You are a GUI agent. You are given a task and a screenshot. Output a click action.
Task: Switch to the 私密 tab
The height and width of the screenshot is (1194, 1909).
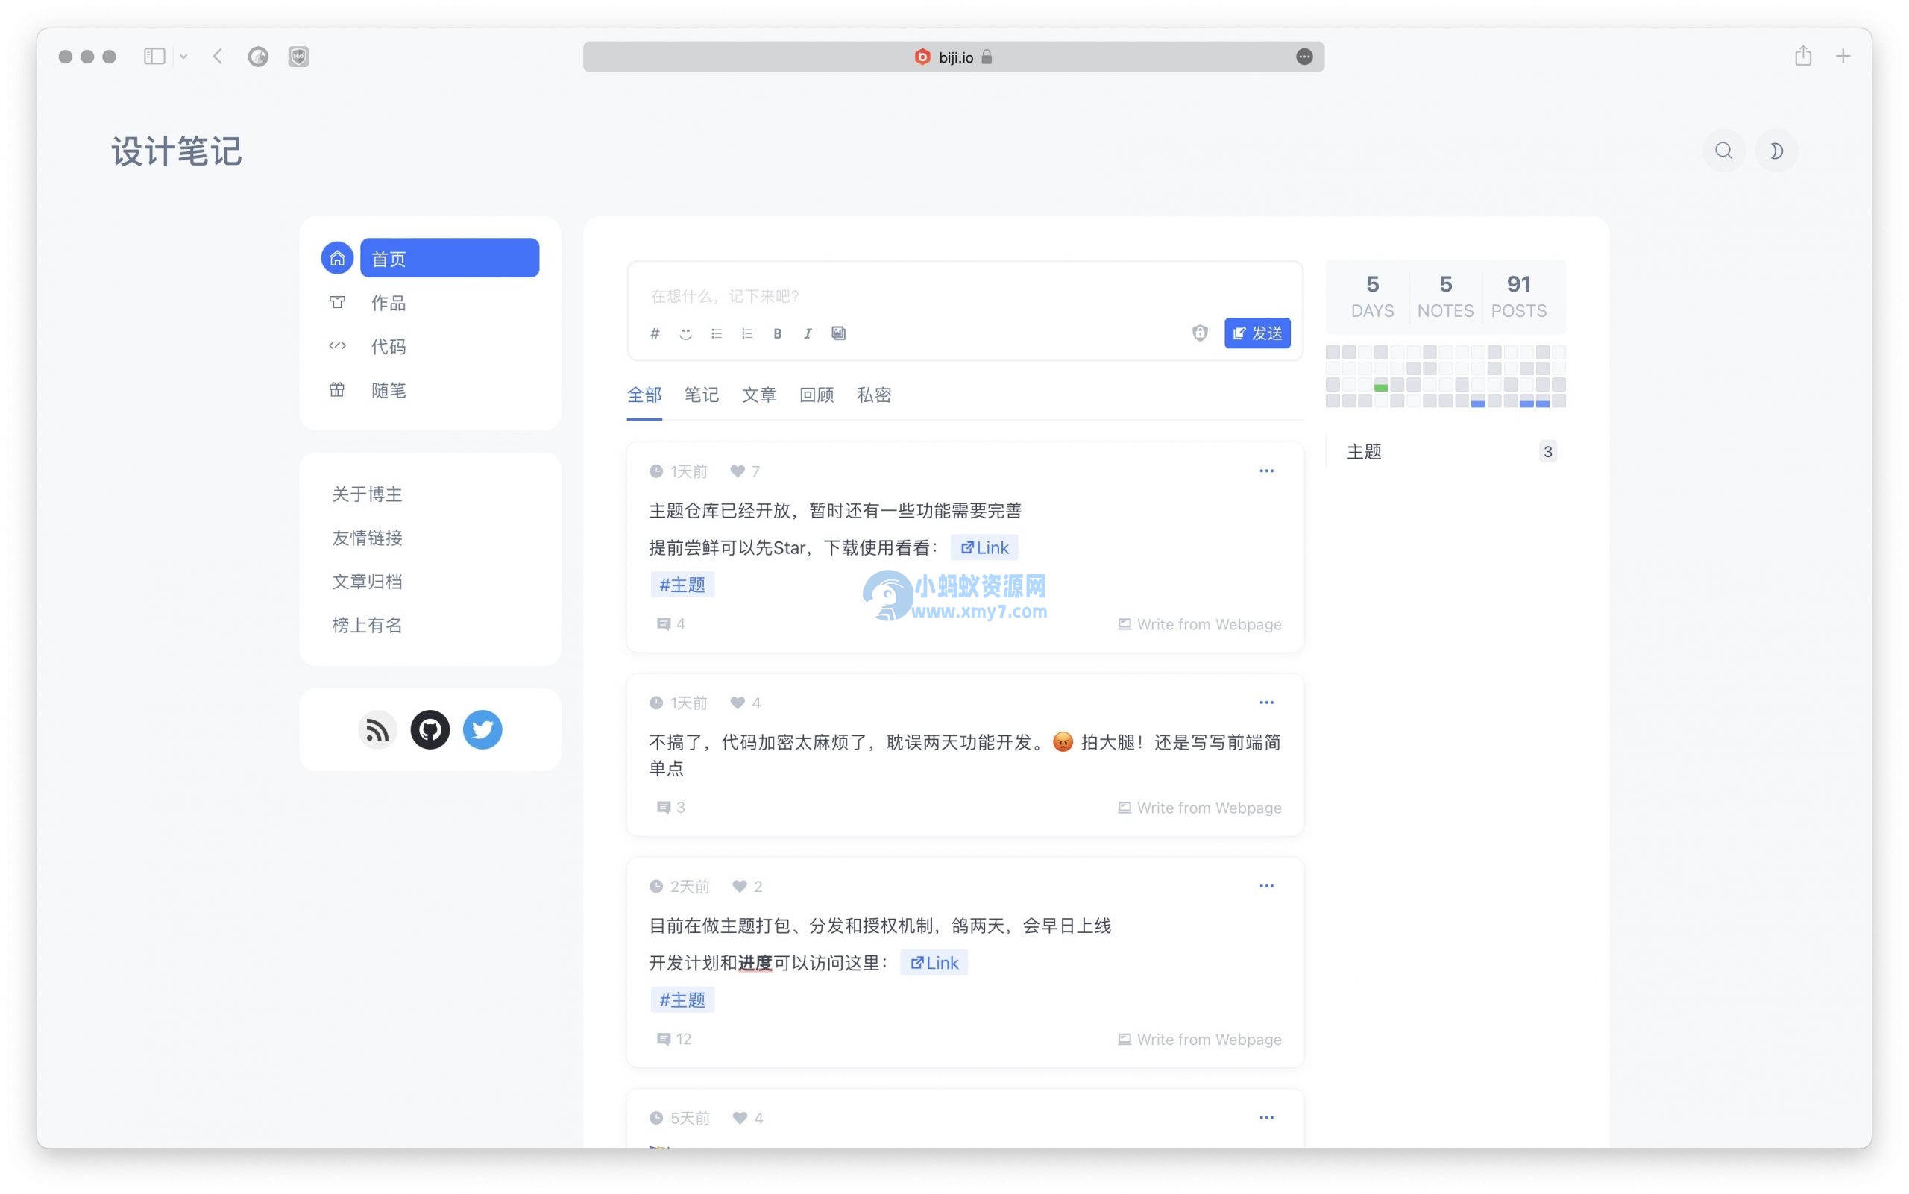coord(874,395)
